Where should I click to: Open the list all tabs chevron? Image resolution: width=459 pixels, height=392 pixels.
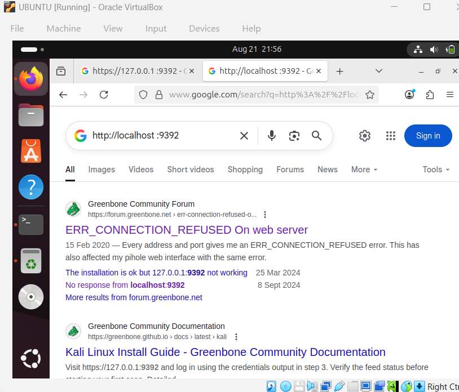[379, 71]
